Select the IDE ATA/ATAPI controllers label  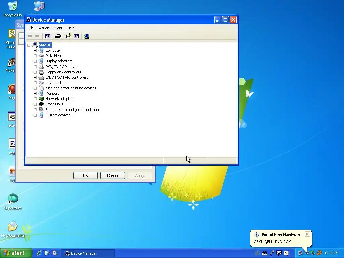[67, 77]
